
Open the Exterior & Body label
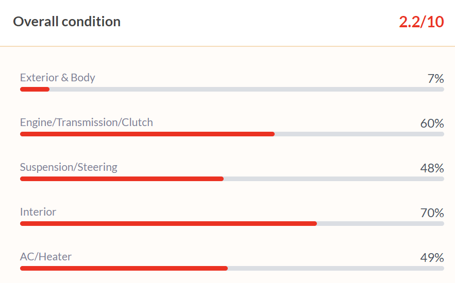pyautogui.click(x=58, y=78)
